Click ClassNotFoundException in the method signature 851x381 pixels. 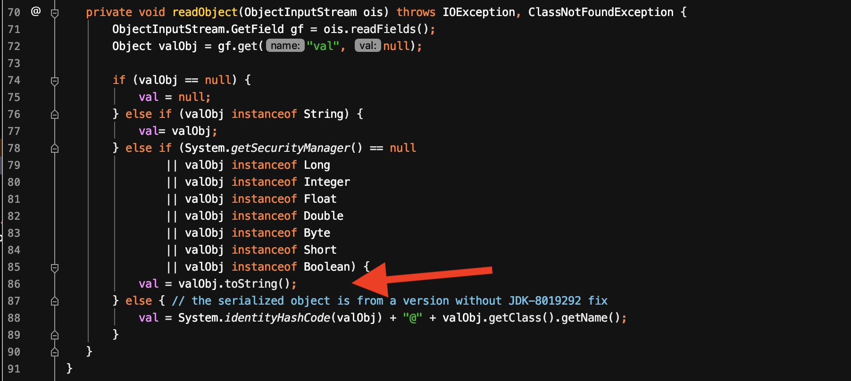click(601, 12)
